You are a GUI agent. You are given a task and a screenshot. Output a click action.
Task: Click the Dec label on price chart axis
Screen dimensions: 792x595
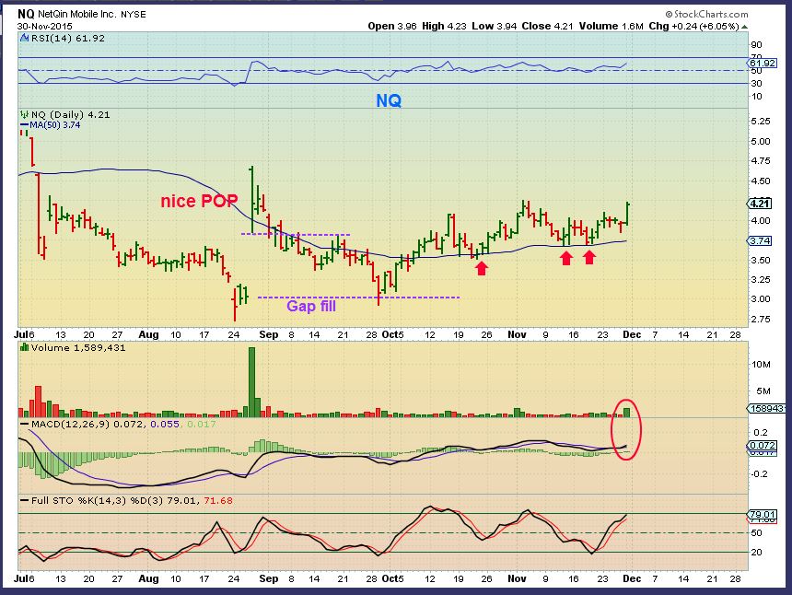coord(632,335)
